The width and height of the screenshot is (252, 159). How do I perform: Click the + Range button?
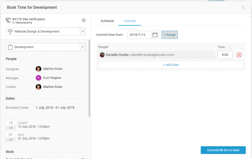click(x=169, y=35)
